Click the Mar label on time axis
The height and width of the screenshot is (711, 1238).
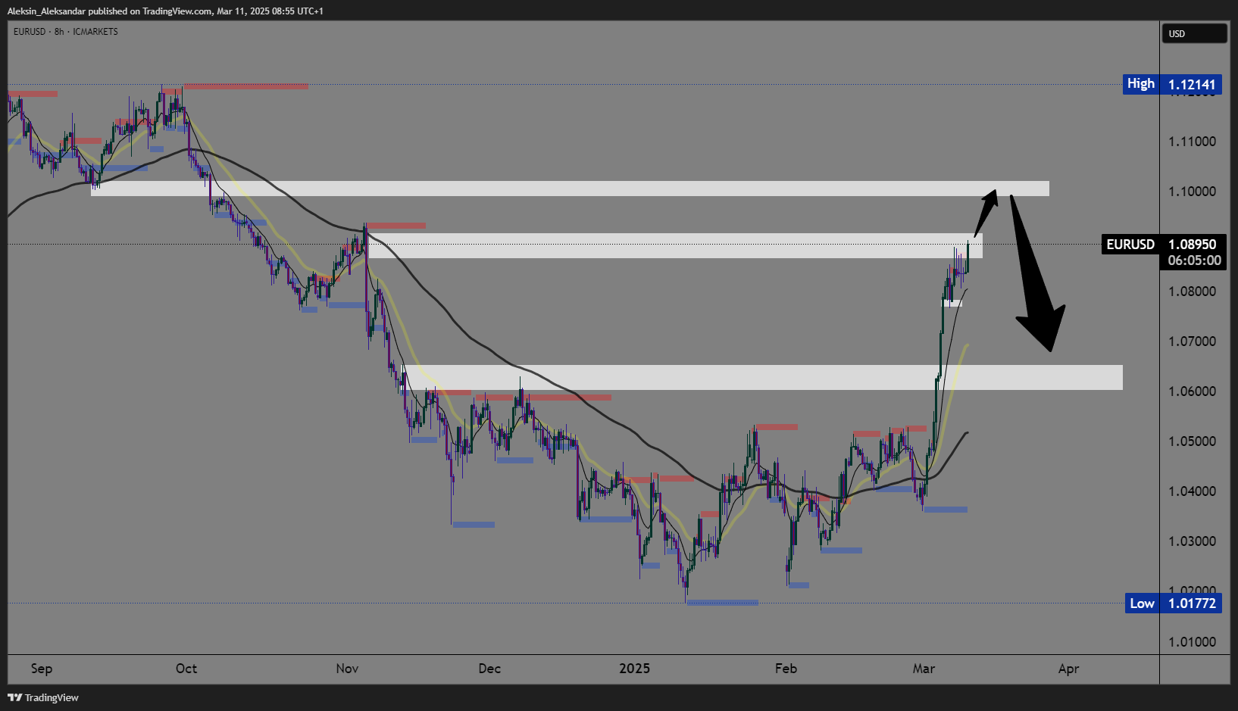coord(924,669)
